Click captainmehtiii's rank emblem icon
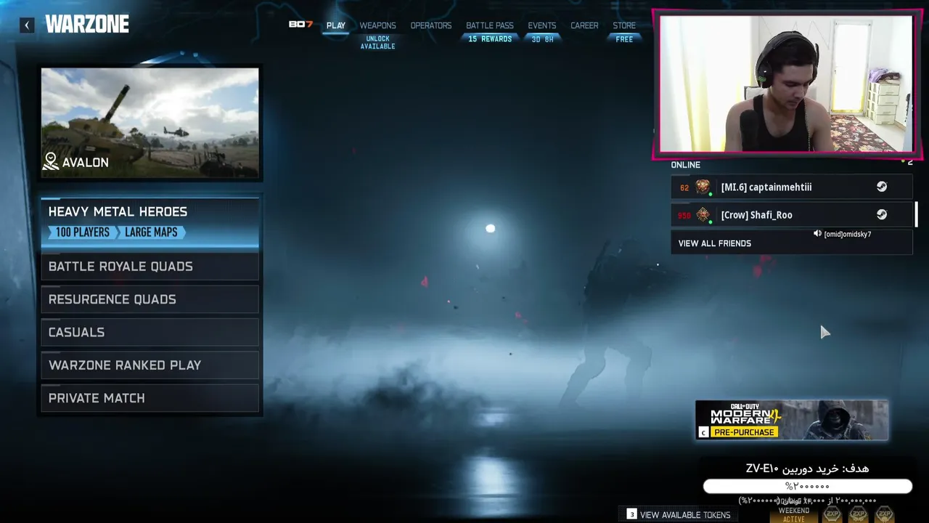Screen dimensions: 929x523 coord(703,187)
